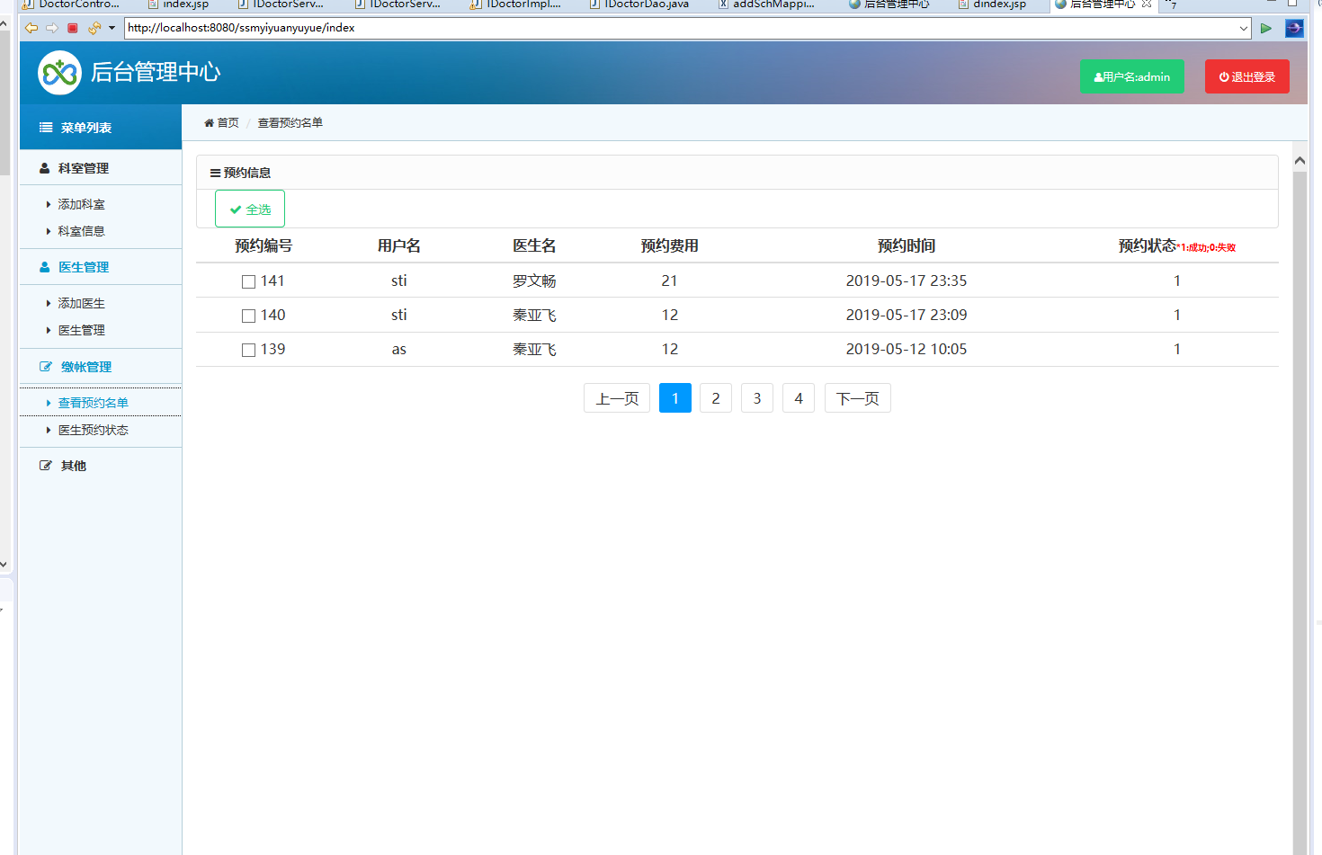Click the red 退出登录 logout button
Viewport: 1322px width, 855px height.
[x=1246, y=76]
